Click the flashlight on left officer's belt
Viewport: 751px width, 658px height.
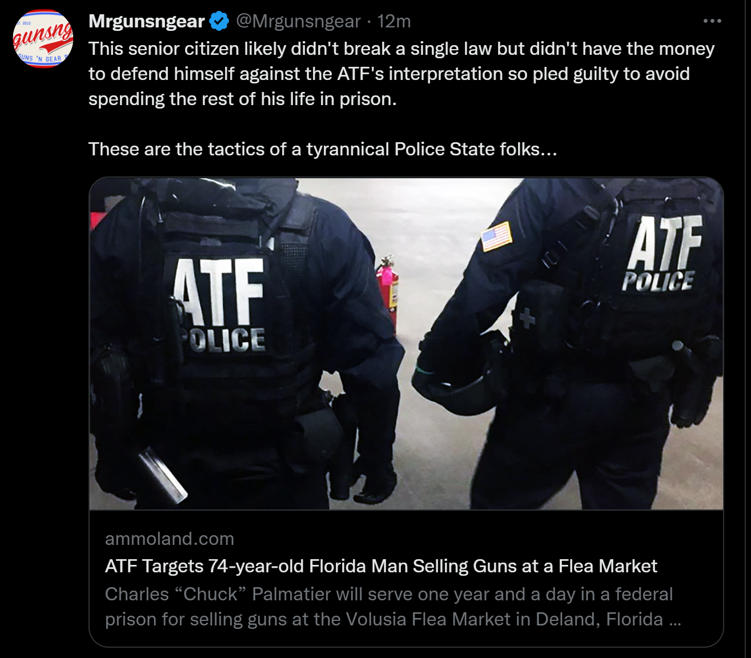[x=163, y=474]
